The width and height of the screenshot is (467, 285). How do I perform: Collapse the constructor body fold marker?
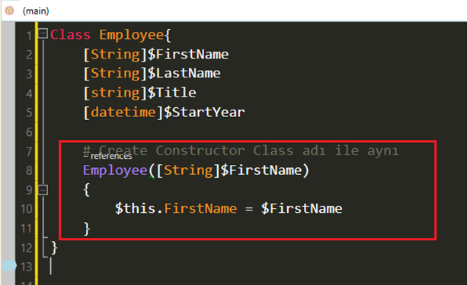point(43,189)
